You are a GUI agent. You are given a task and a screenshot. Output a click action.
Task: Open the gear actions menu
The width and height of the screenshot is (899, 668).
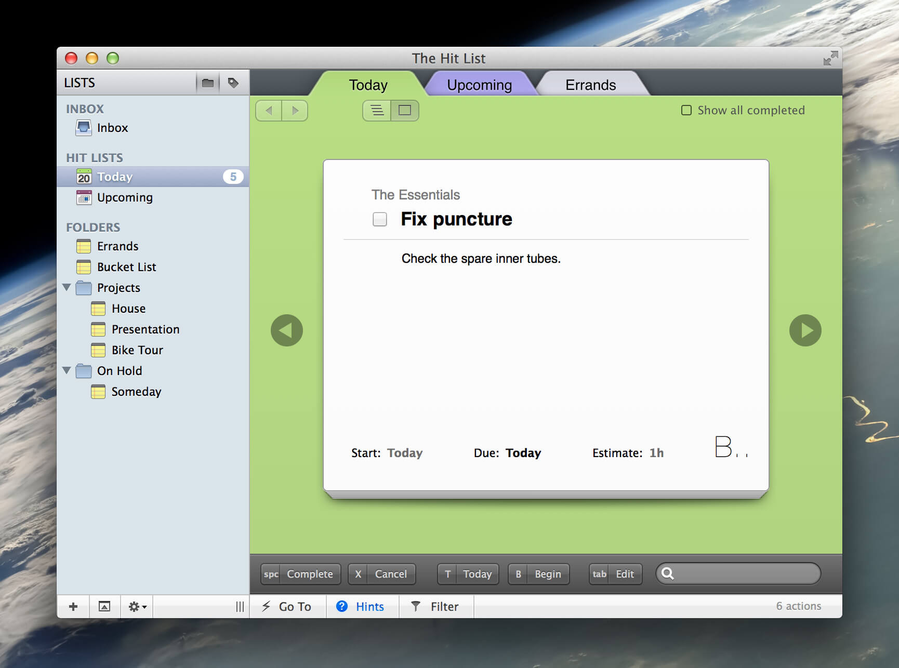click(x=137, y=606)
